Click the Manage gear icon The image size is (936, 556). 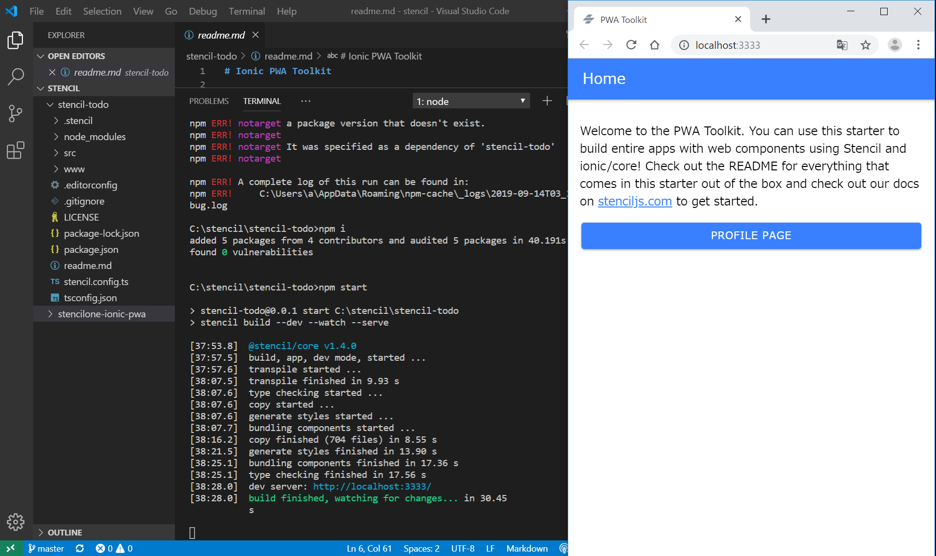[16, 522]
